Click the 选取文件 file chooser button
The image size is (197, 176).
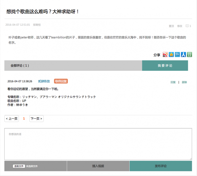19,166
